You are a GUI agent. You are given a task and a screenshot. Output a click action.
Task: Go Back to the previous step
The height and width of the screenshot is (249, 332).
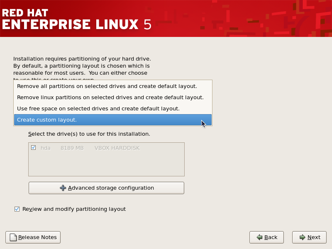[x=266, y=237]
